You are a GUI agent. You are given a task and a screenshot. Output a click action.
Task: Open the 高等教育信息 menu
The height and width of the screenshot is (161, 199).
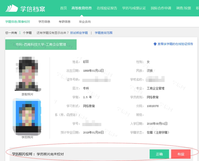click(81, 8)
